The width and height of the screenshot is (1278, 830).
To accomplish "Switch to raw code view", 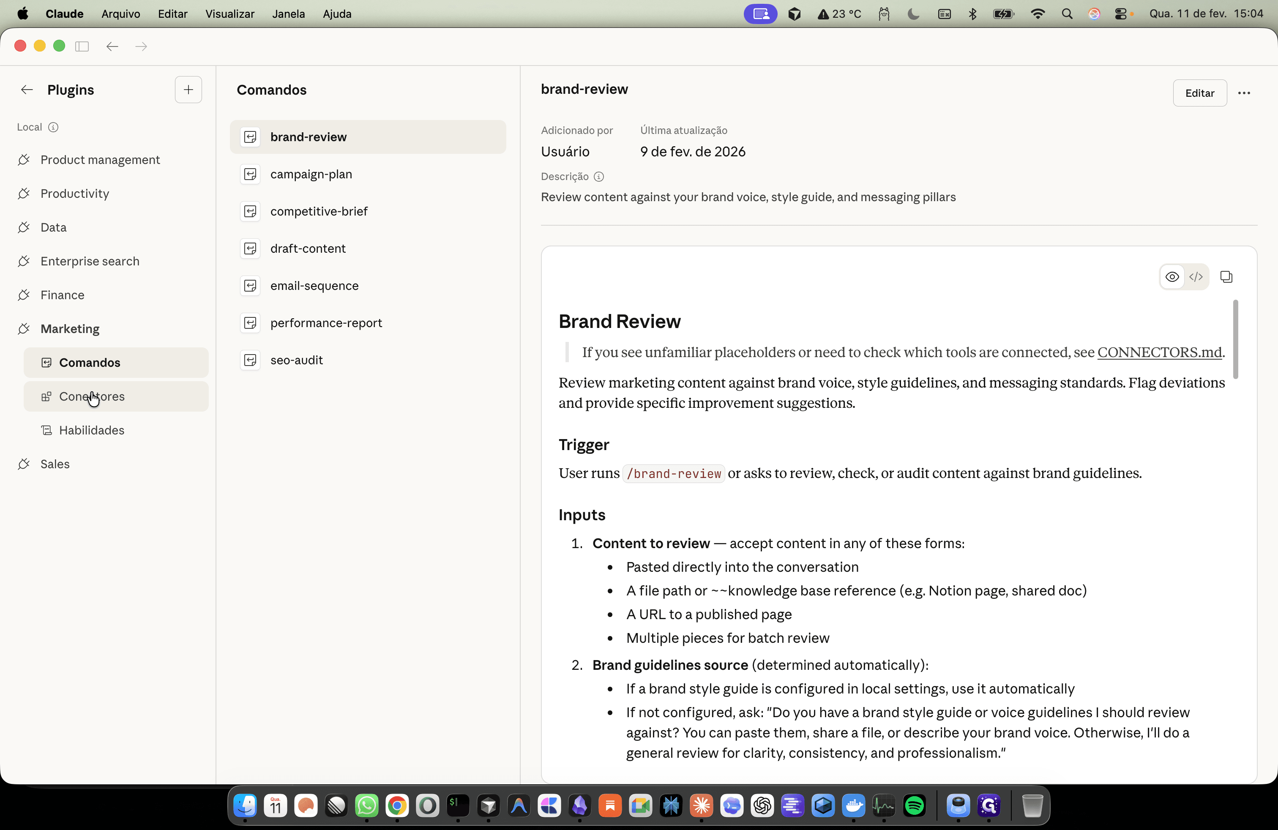I will (1196, 277).
